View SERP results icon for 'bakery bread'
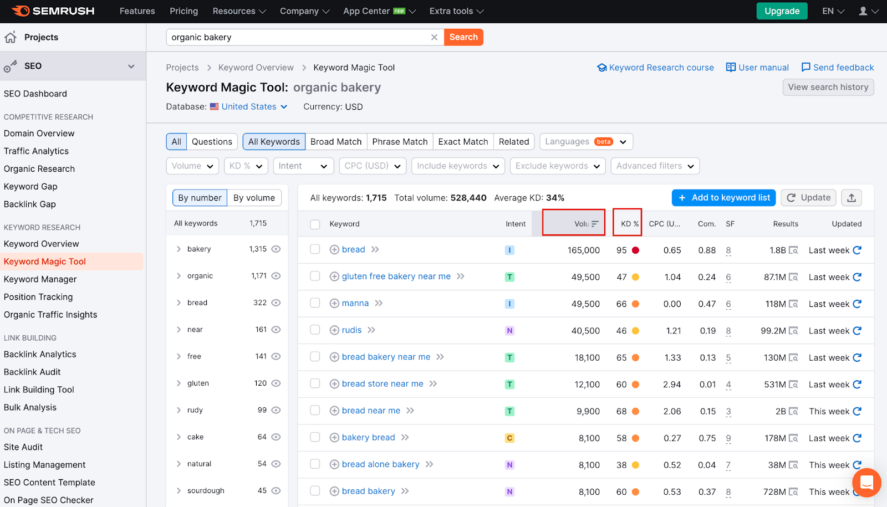Image resolution: width=887 pixels, height=507 pixels. coord(793,438)
